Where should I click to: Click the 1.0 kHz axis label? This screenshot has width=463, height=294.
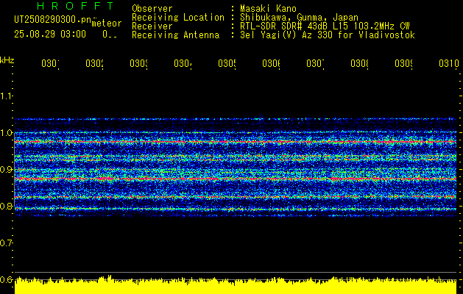pos(6,133)
